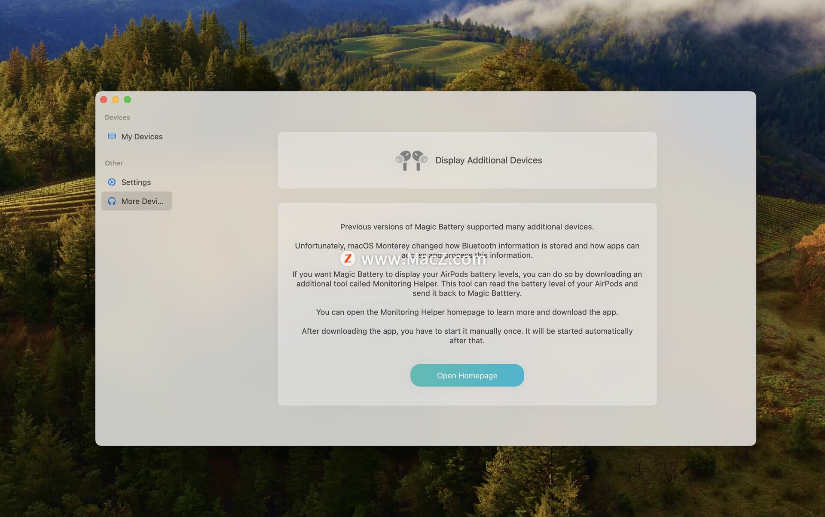Image resolution: width=825 pixels, height=517 pixels.
Task: Click the AirPods icon in header card
Action: tap(411, 160)
